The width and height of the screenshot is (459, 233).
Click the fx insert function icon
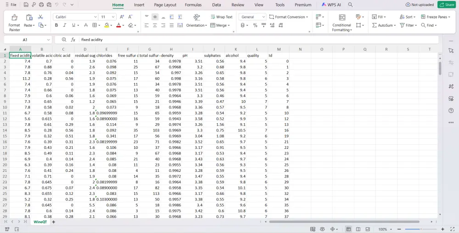click(x=73, y=40)
